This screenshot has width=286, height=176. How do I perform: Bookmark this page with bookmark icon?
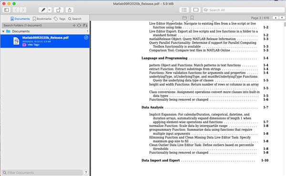pos(192,18)
